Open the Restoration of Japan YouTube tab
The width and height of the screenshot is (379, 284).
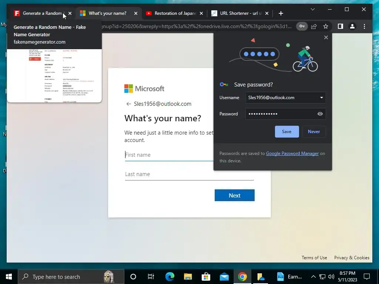(x=175, y=13)
